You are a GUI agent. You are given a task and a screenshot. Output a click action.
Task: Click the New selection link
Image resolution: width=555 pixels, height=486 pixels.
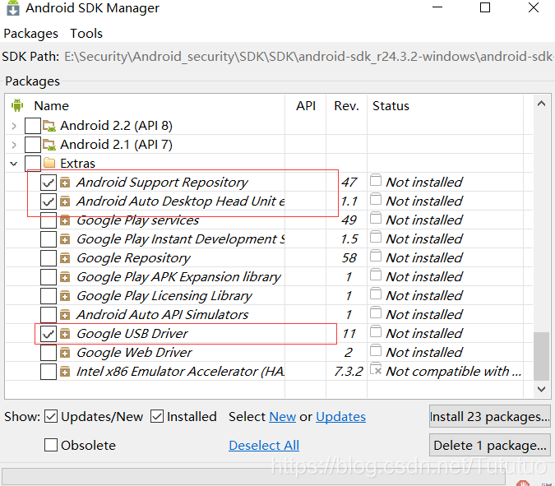pyautogui.click(x=283, y=417)
